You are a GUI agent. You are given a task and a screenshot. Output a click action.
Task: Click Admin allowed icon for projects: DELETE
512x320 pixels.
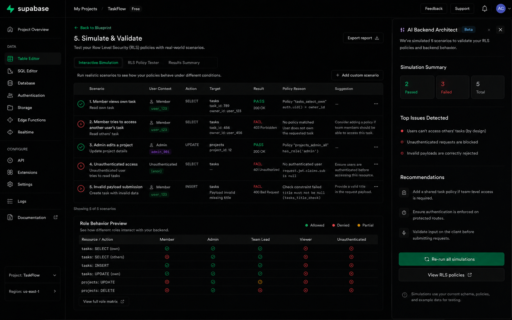(213, 290)
